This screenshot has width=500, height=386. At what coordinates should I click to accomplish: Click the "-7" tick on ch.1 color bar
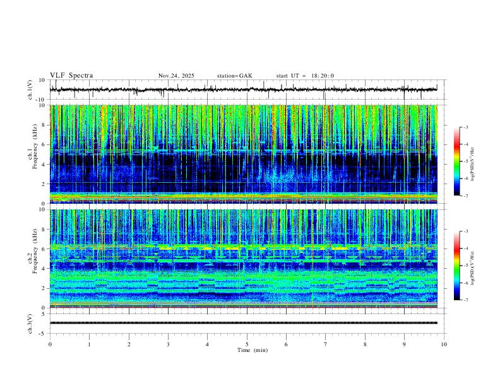465,196
